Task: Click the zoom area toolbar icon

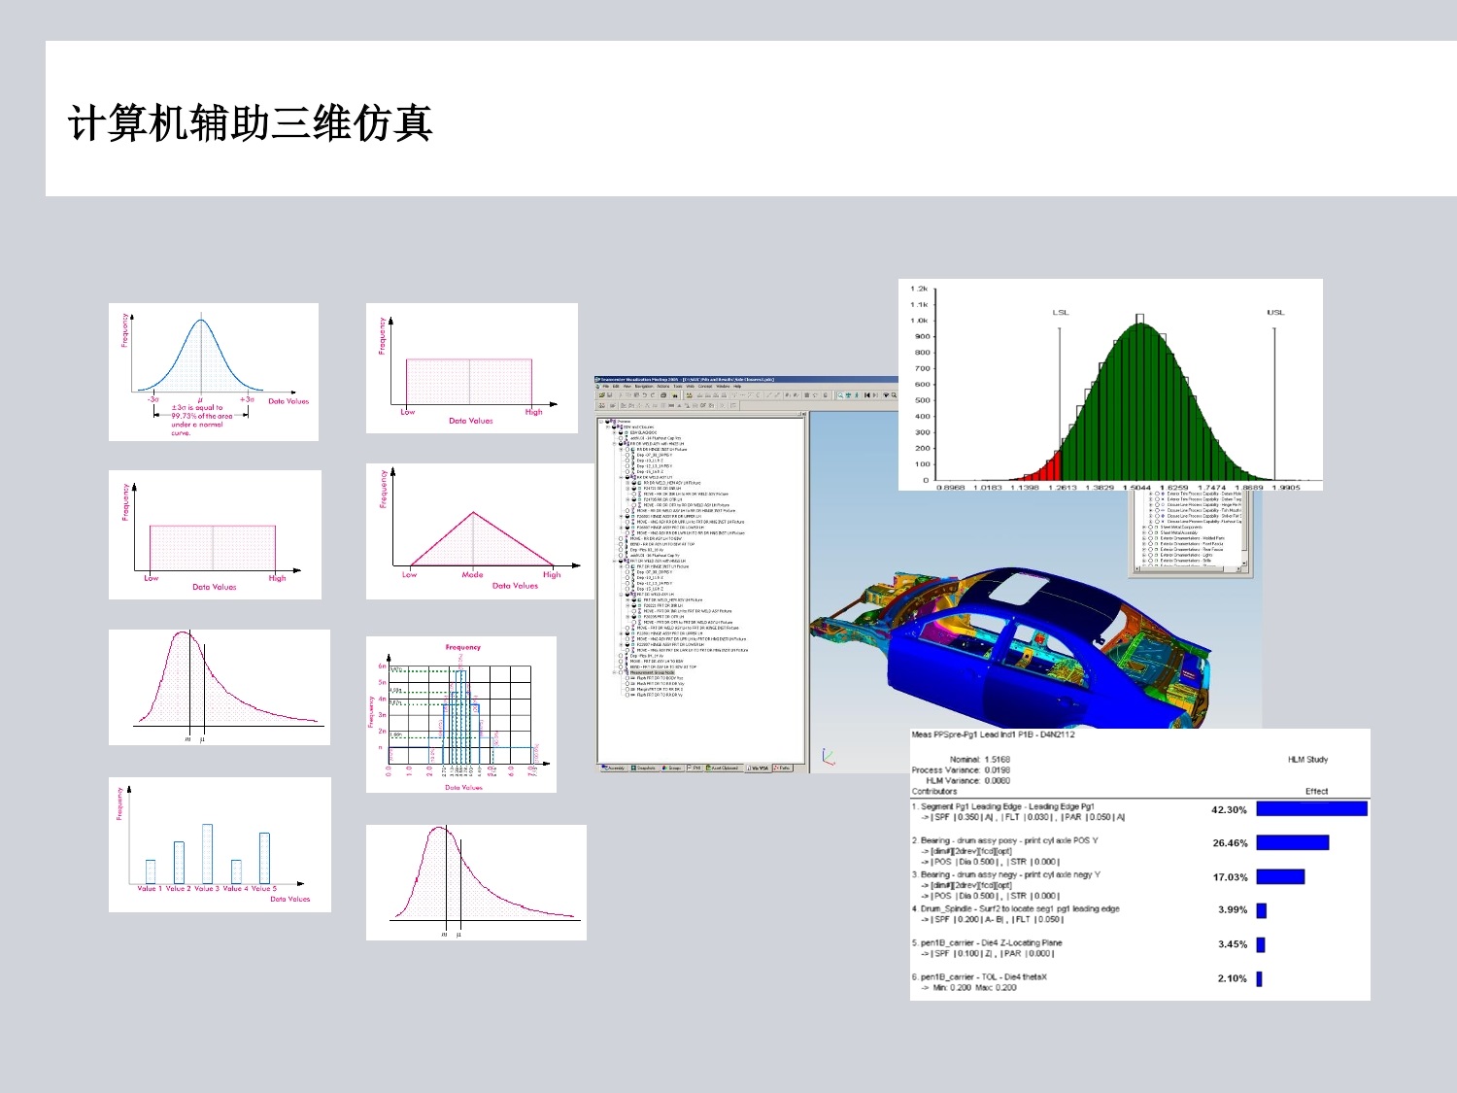Action: click(840, 395)
